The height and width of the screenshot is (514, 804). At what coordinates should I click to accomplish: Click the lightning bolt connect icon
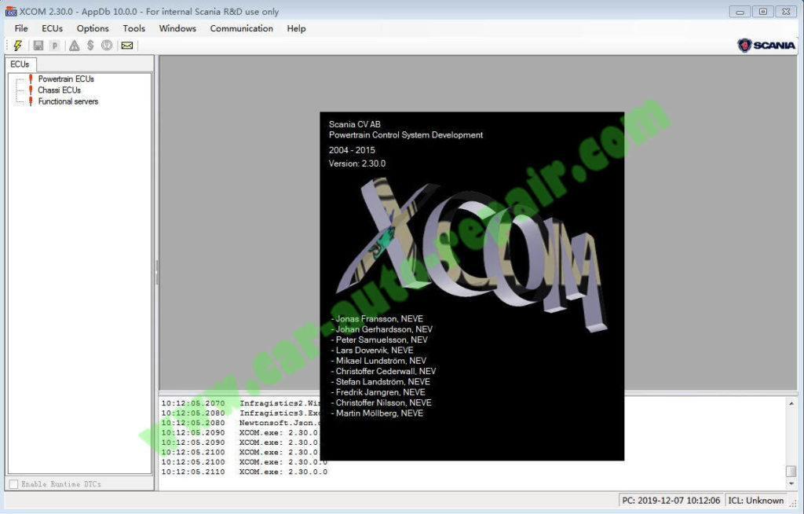[x=16, y=45]
